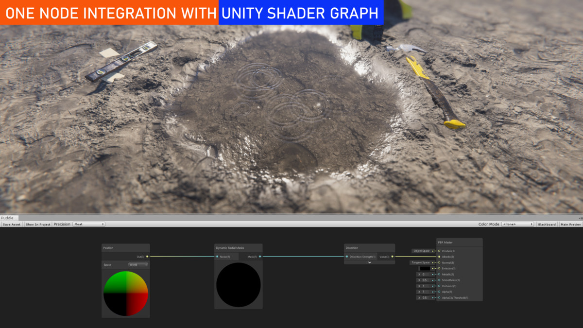The width and height of the screenshot is (583, 328).
Task: Click the Show In Project button
Action: [x=38, y=224]
